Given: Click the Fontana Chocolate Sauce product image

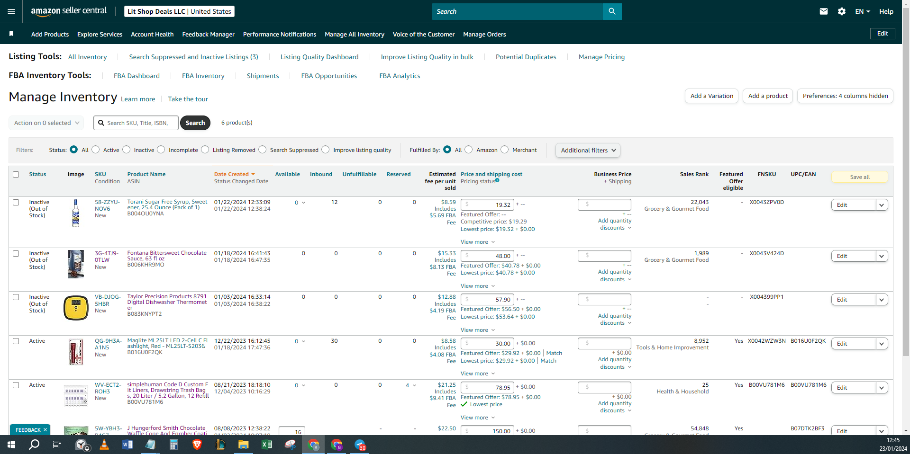Looking at the screenshot, I should tap(76, 264).
